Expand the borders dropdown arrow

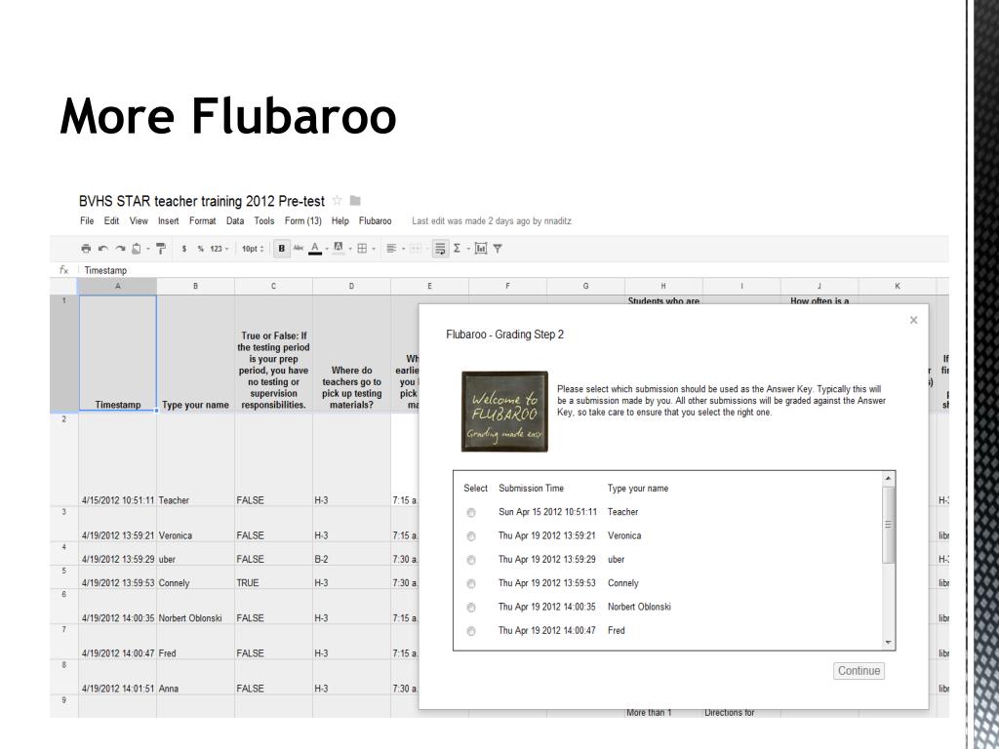coord(374,249)
